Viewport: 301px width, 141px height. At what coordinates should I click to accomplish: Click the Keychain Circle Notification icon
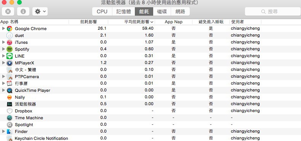tap(10, 138)
